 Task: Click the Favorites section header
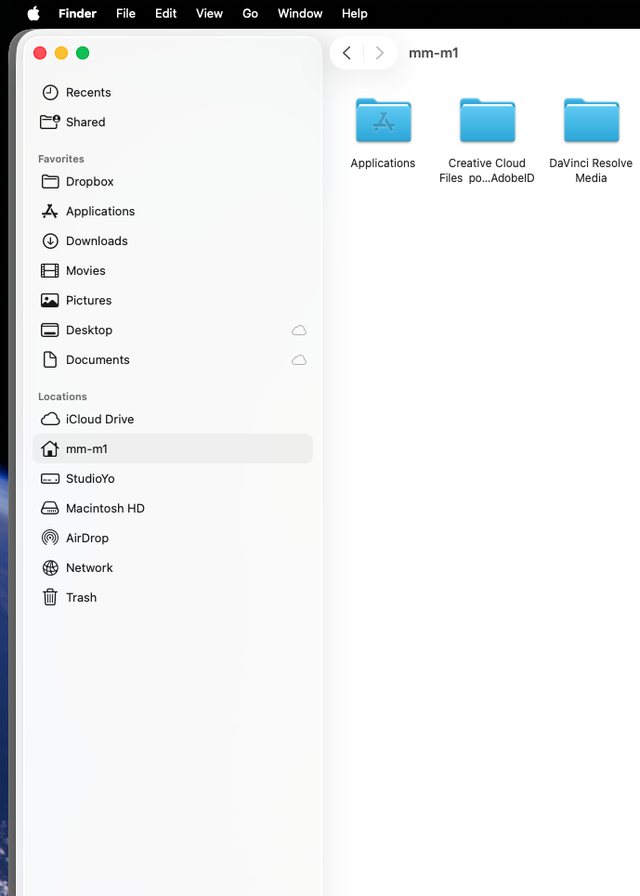tap(61, 159)
